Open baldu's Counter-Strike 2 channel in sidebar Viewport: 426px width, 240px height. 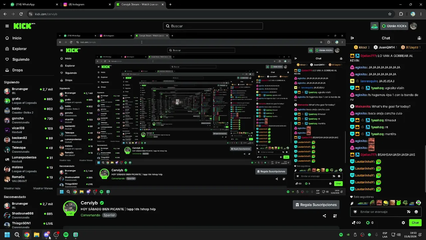28,110
